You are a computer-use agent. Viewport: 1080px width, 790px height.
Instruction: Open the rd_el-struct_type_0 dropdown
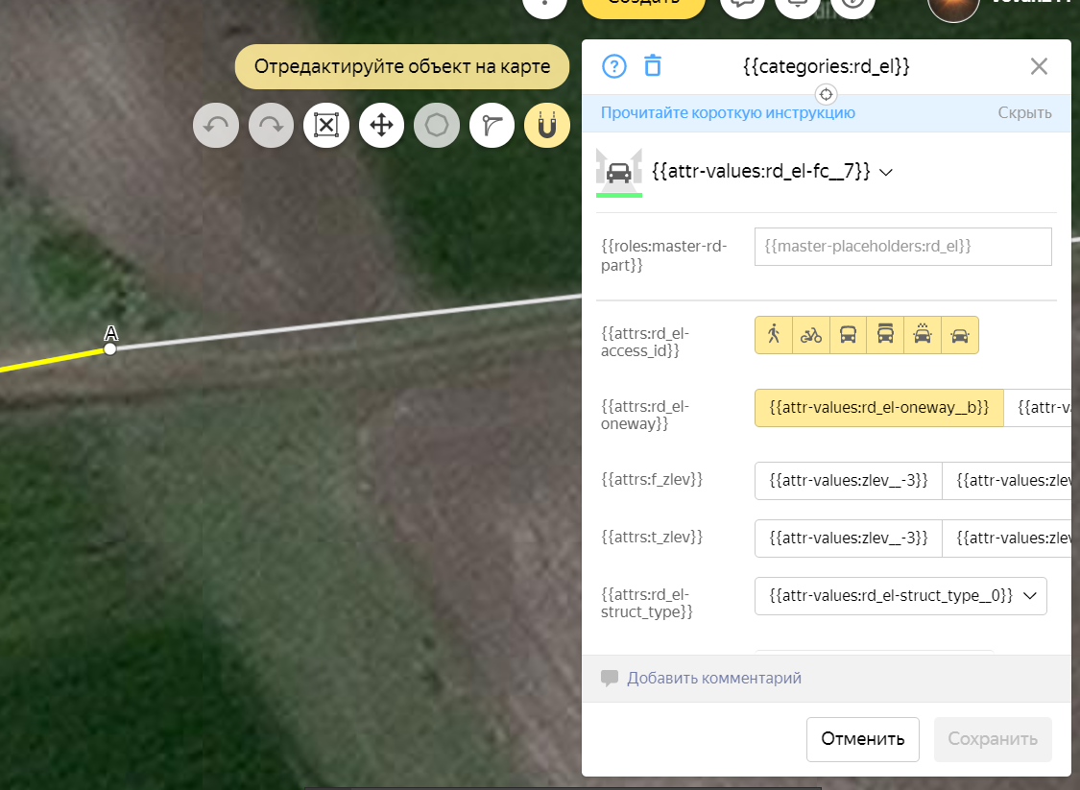[x=900, y=596]
